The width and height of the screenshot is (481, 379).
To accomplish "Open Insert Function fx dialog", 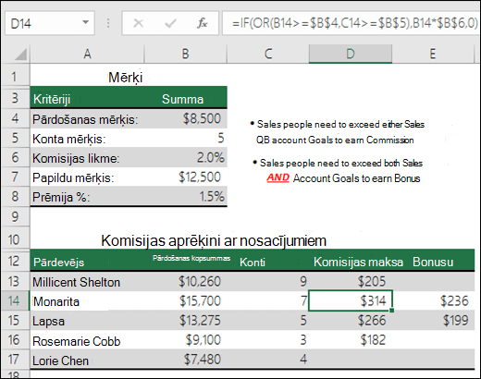I will (x=203, y=23).
